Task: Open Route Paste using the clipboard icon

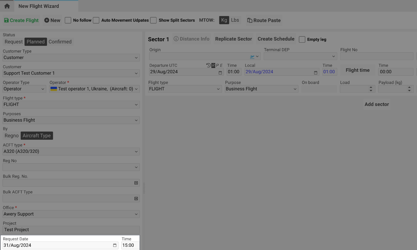Action: (x=250, y=20)
